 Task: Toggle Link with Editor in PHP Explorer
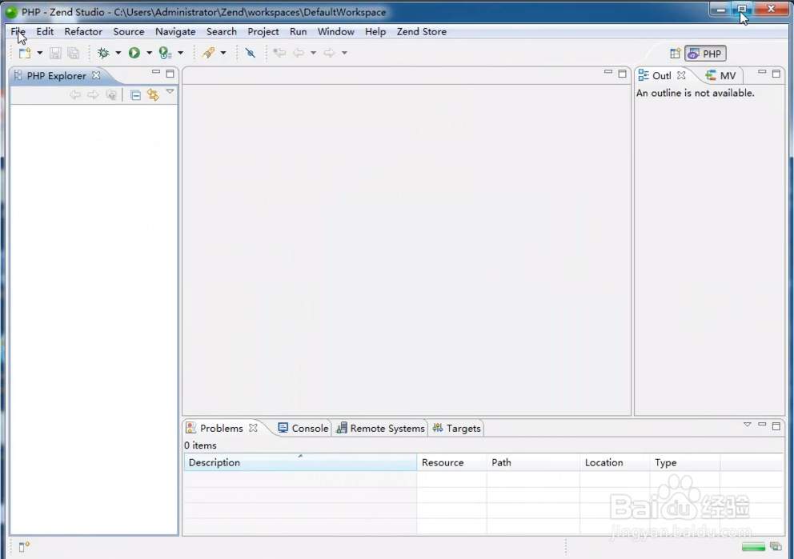(x=153, y=95)
